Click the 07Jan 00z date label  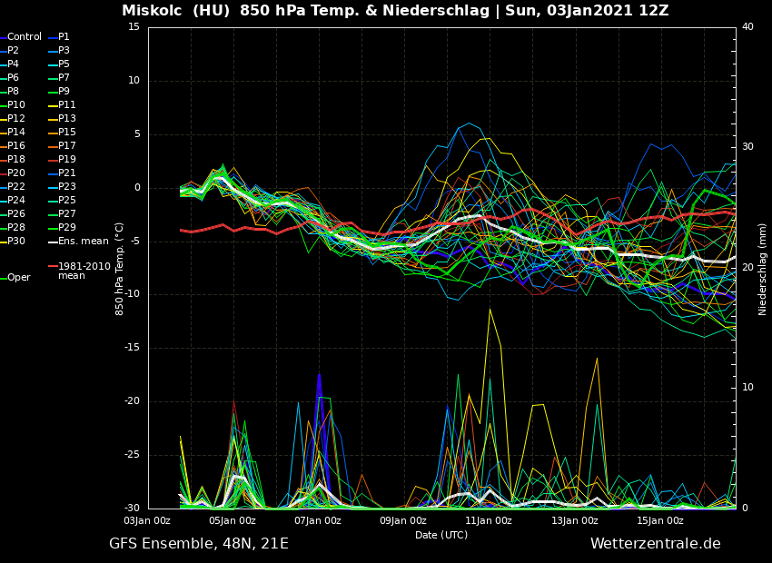[x=318, y=521]
